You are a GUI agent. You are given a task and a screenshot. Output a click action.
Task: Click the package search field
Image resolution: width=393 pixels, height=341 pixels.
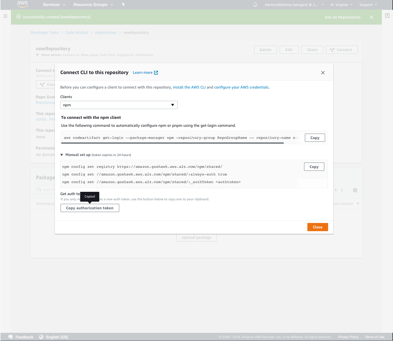click(x=46, y=190)
